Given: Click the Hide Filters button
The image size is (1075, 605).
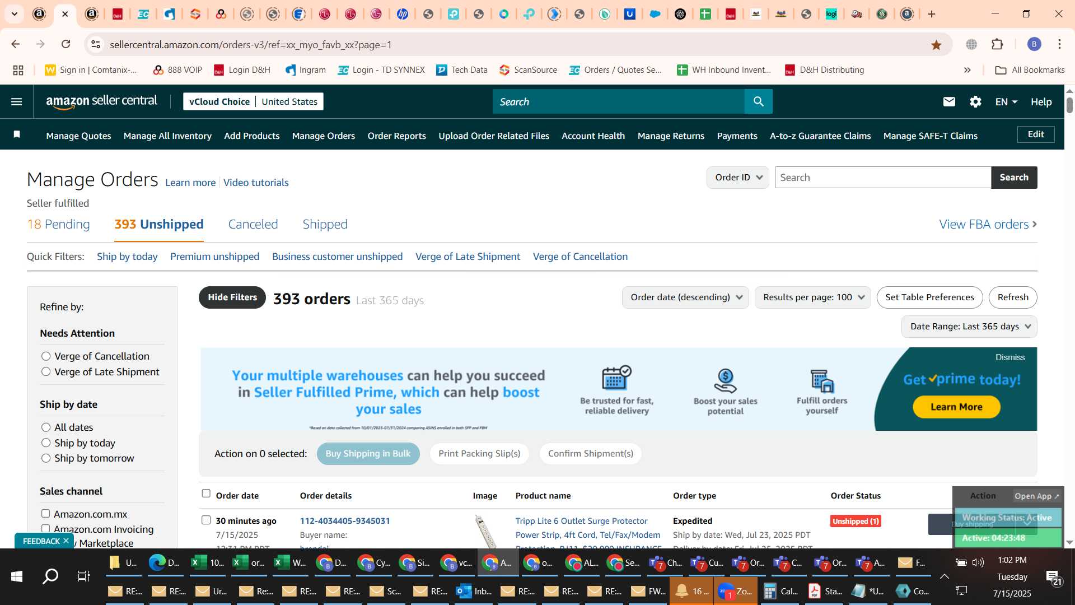Looking at the screenshot, I should click(232, 297).
